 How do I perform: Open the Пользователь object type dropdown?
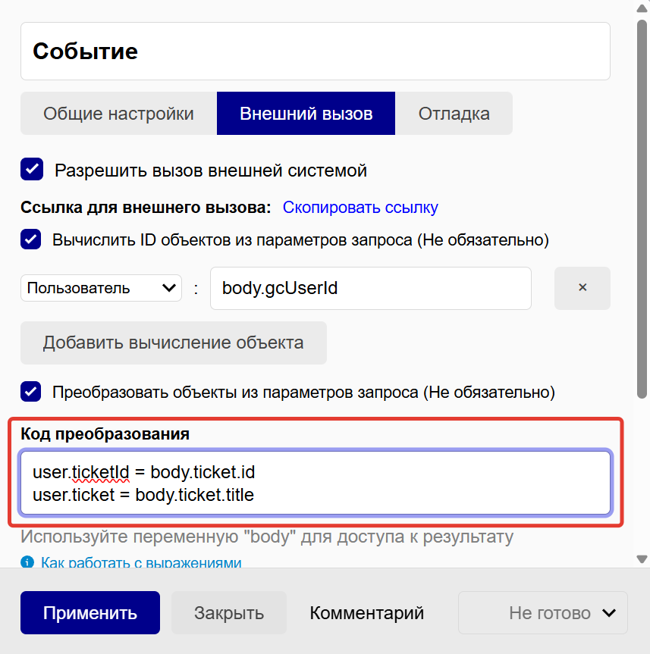[x=101, y=288]
